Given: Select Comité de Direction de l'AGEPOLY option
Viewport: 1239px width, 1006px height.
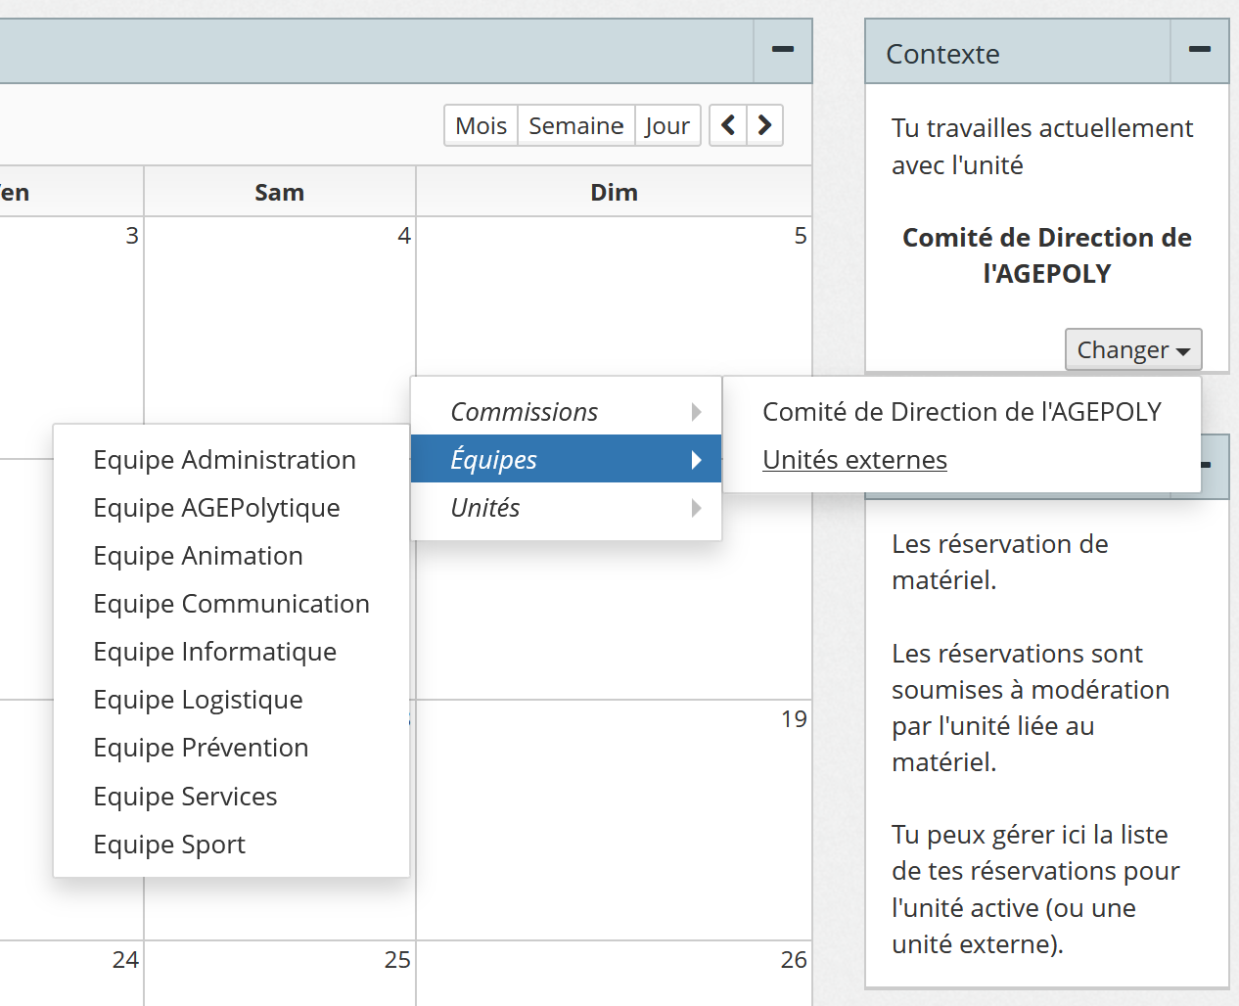Looking at the screenshot, I should tap(962, 411).
